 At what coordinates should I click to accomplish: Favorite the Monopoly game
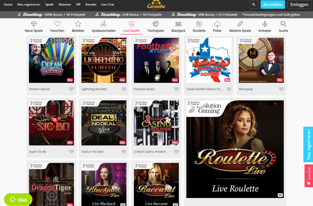point(281,89)
